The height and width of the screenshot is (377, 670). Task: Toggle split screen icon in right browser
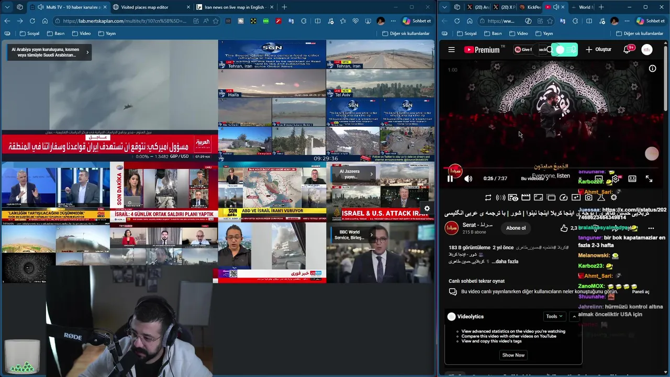pos(589,21)
